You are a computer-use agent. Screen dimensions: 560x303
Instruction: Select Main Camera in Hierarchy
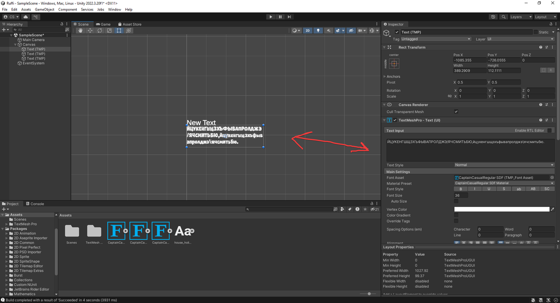click(34, 40)
